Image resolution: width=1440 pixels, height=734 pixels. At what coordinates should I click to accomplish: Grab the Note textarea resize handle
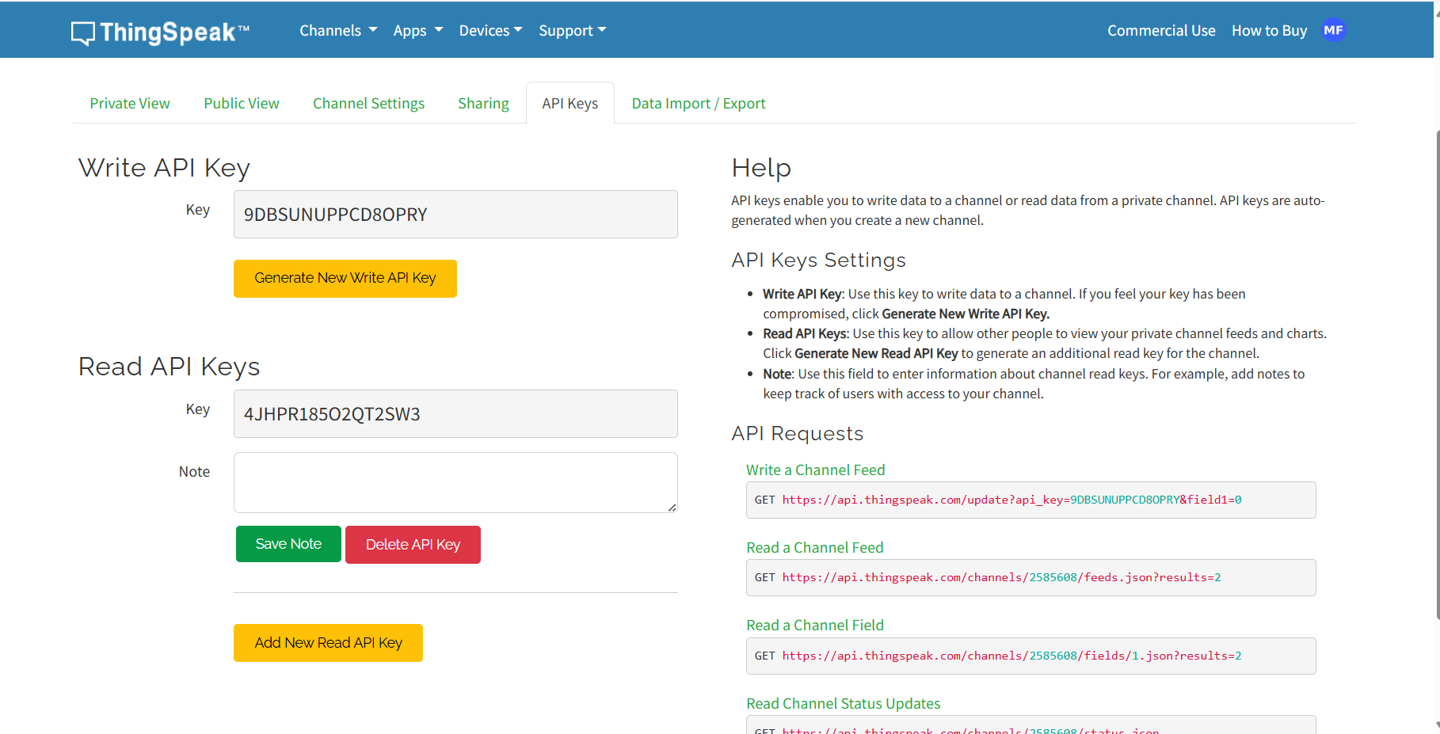click(x=672, y=508)
